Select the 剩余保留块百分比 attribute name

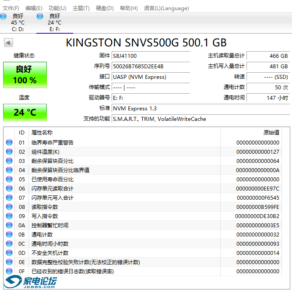(x=53, y=161)
